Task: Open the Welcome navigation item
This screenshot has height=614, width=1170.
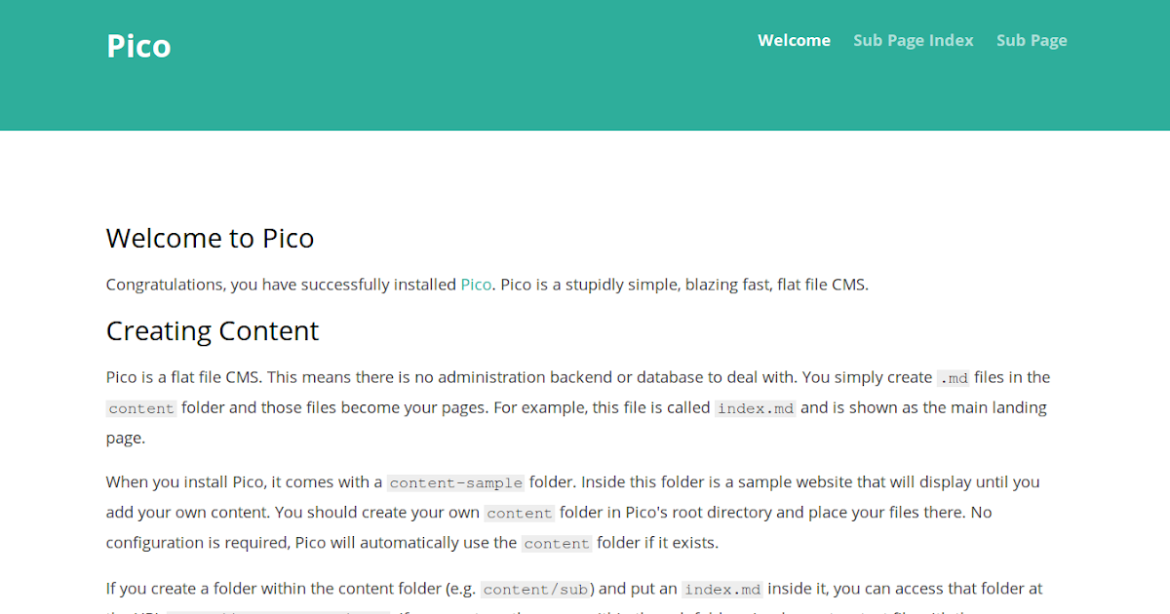Action: 794,40
